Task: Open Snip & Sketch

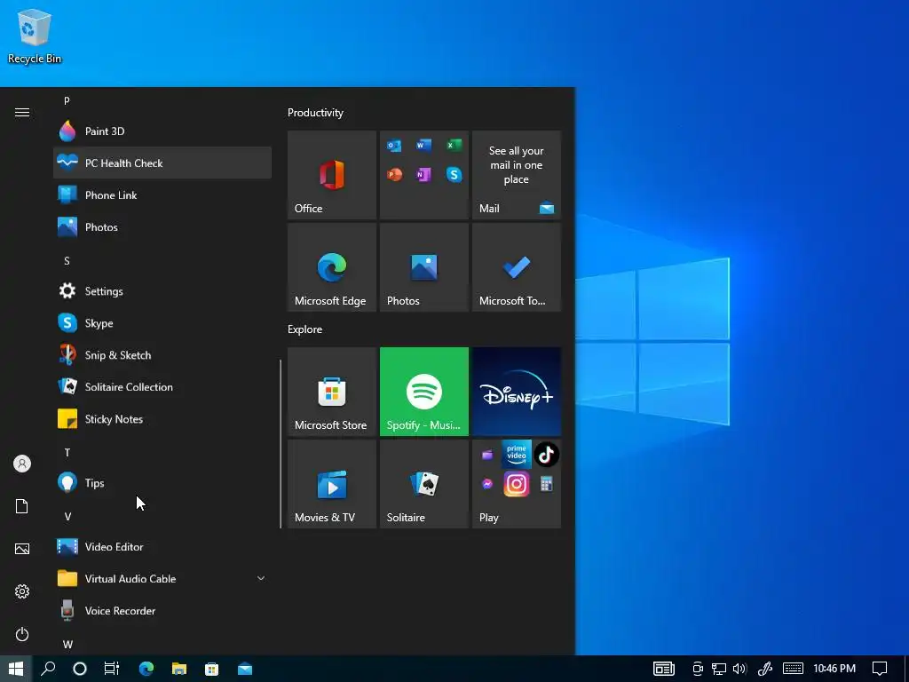Action: tap(162, 355)
